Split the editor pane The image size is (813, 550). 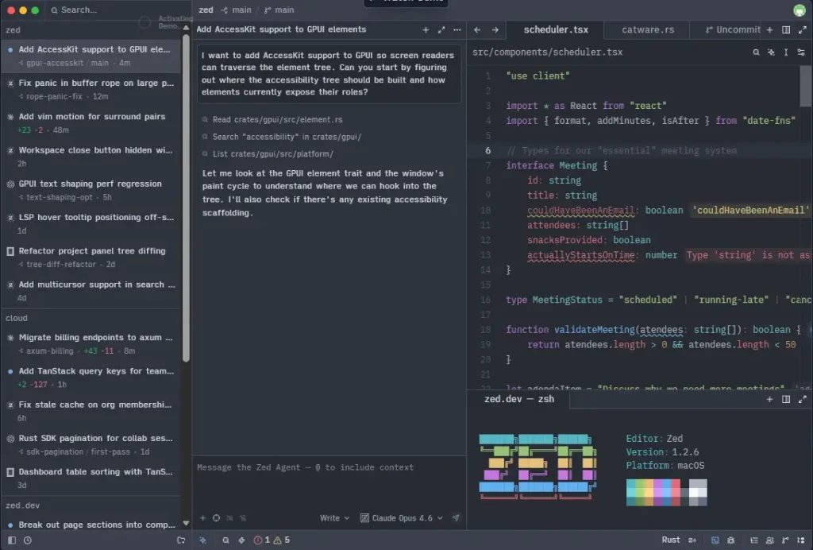click(x=786, y=29)
